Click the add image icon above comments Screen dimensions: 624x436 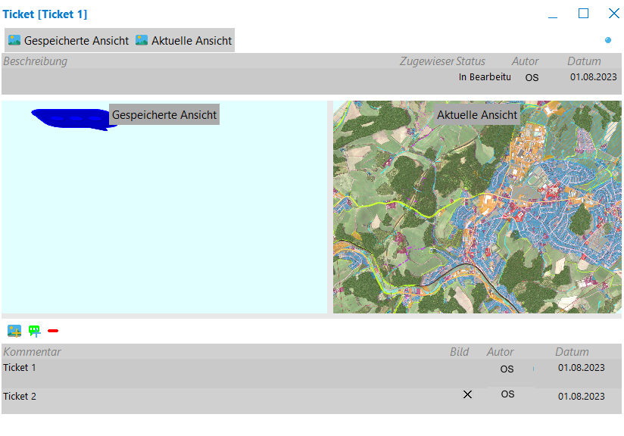(14, 331)
